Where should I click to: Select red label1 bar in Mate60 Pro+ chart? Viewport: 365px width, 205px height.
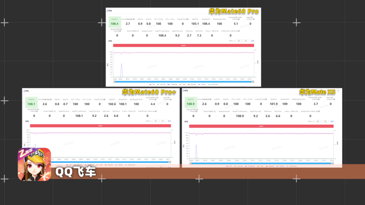(100, 126)
